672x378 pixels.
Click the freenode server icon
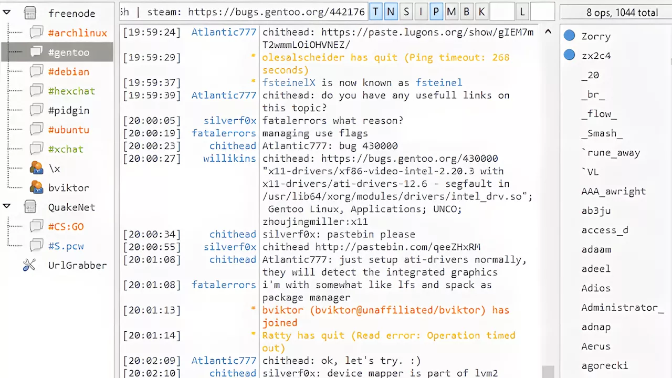(x=30, y=13)
